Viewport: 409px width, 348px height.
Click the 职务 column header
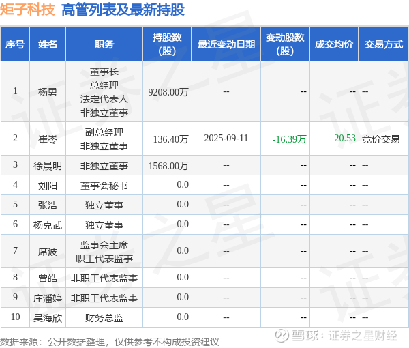pyautogui.click(x=104, y=44)
